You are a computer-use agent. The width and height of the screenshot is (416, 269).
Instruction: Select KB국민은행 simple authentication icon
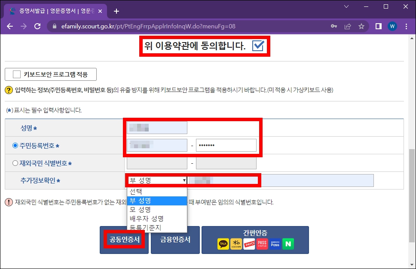(236, 244)
